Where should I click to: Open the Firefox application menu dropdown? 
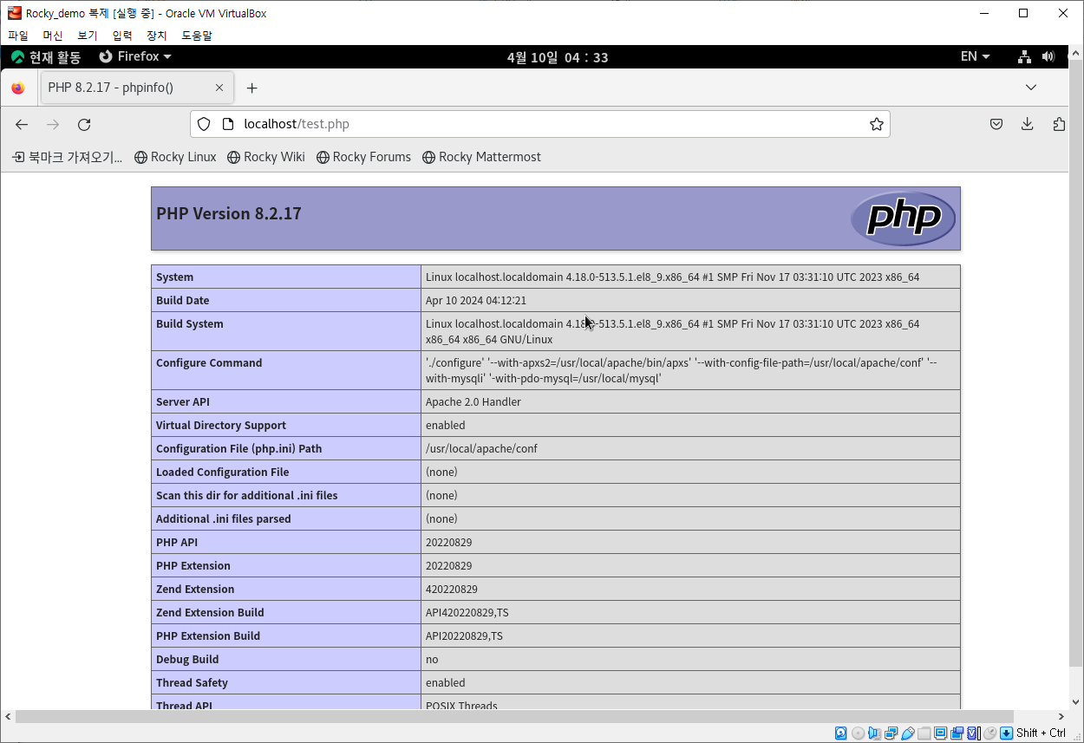(x=134, y=56)
